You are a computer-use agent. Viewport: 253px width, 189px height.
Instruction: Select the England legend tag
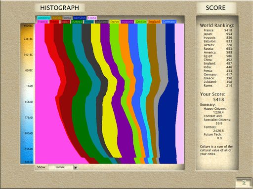coord(154,22)
